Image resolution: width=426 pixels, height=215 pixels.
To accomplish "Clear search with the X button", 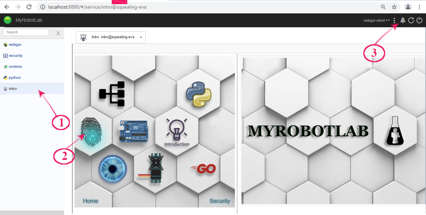I will point(58,33).
